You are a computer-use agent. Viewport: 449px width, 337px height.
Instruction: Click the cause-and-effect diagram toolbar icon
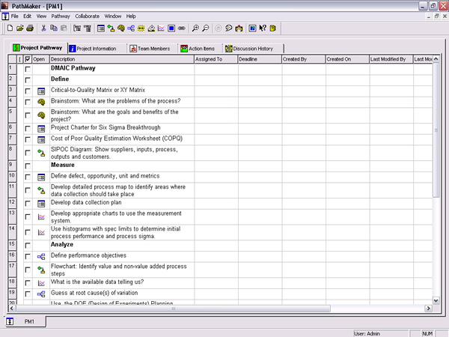click(131, 28)
